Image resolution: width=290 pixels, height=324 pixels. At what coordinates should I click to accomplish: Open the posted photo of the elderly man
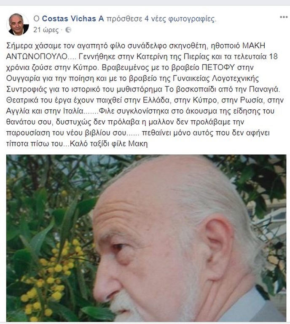pos(146,238)
